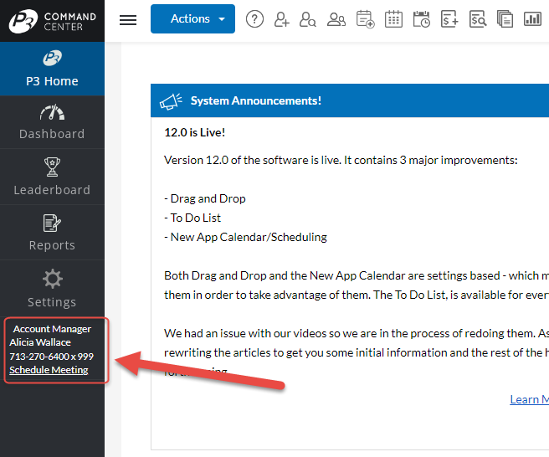Open Settings in the sidebar

click(x=52, y=289)
